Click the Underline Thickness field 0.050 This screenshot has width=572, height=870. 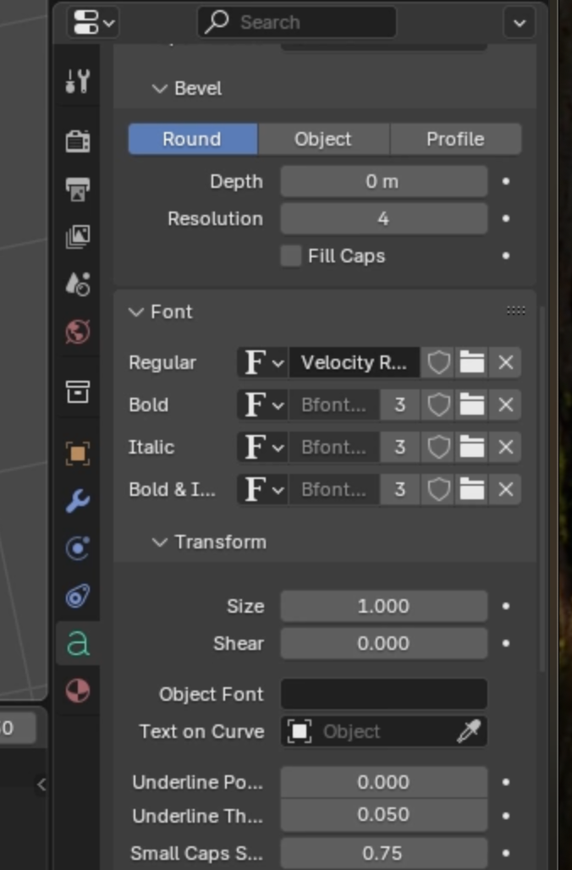click(384, 814)
